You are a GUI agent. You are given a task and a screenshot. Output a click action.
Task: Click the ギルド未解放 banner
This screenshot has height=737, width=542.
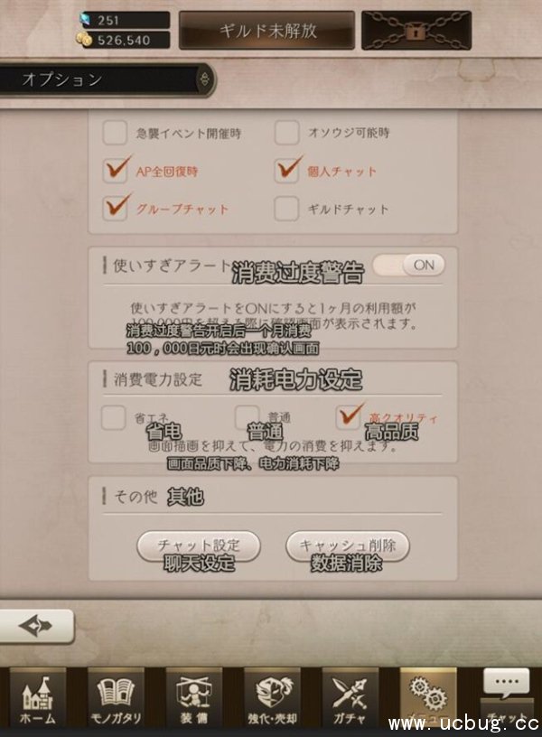(x=266, y=31)
